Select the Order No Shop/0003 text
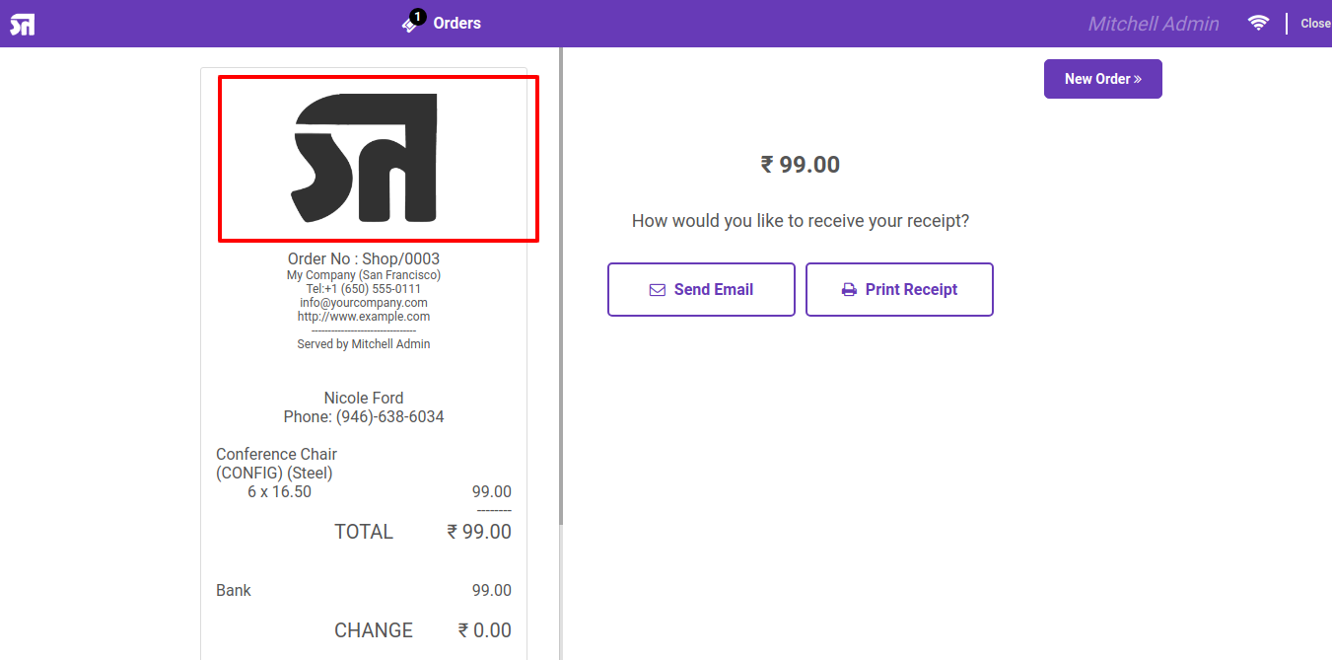Image resolution: width=1332 pixels, height=660 pixels. pyautogui.click(x=364, y=259)
